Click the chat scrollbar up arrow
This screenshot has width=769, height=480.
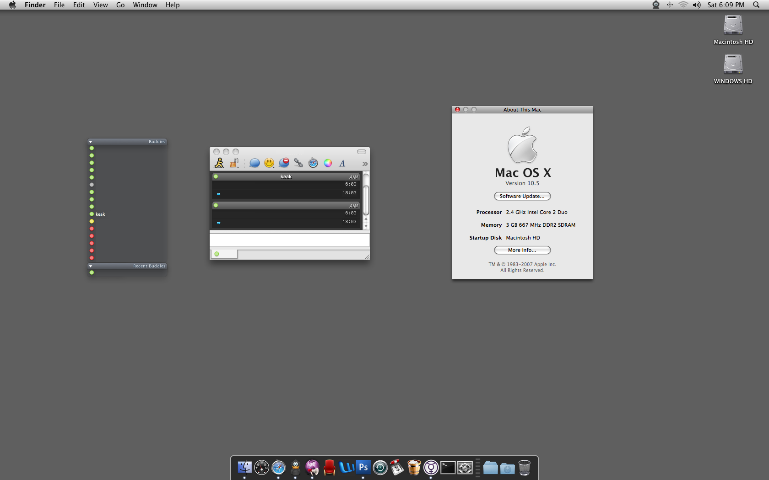coord(366,219)
